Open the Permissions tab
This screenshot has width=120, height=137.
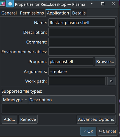tap(32, 13)
